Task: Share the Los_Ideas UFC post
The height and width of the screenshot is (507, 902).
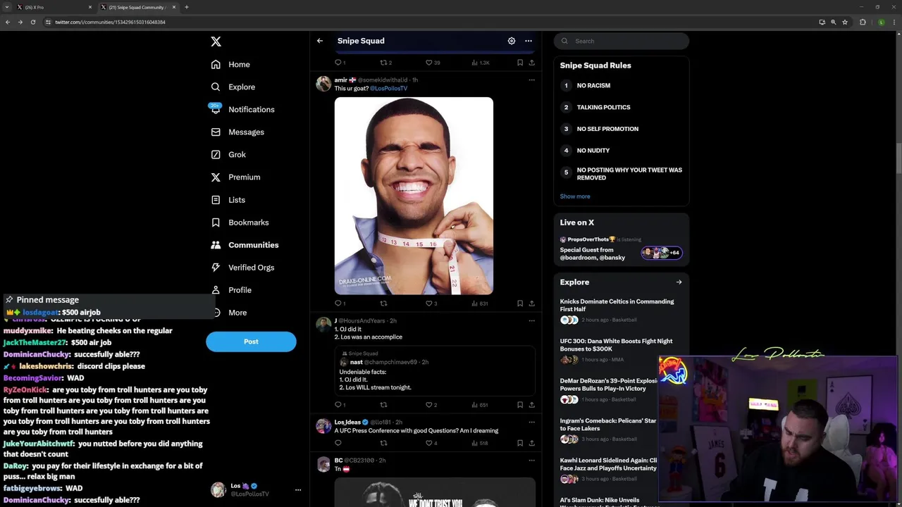Action: point(531,443)
